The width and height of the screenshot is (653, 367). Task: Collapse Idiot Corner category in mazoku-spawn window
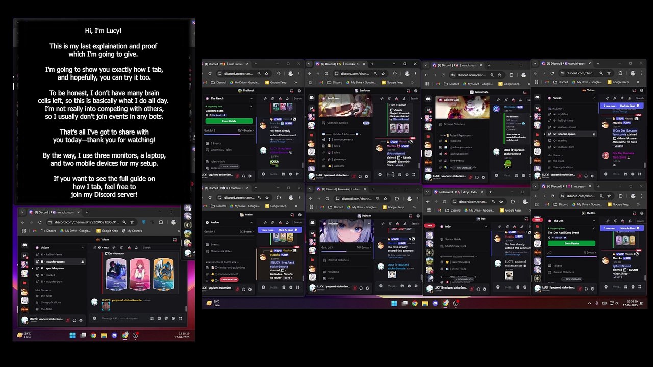[43, 290]
